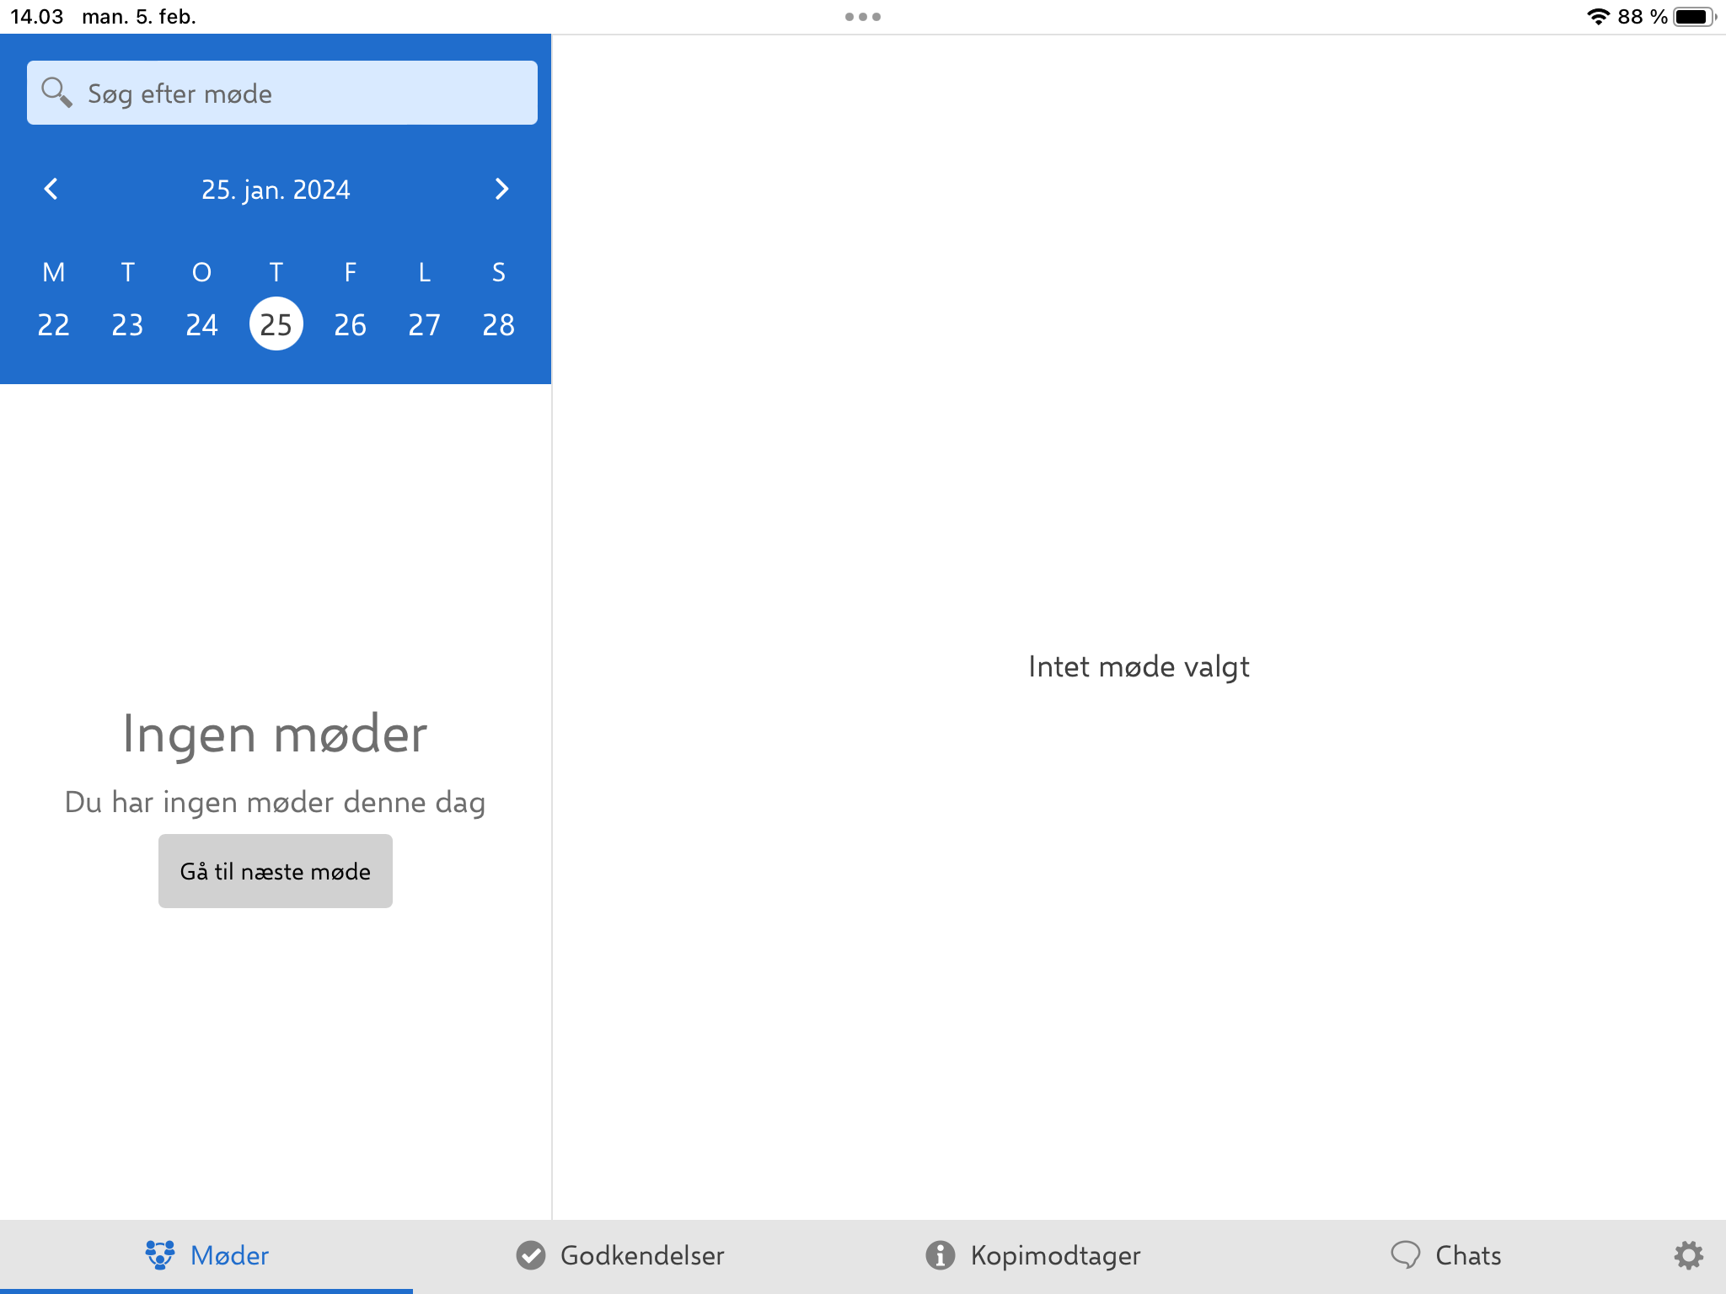Open settings gear icon
The image size is (1726, 1294).
pos(1688,1255)
